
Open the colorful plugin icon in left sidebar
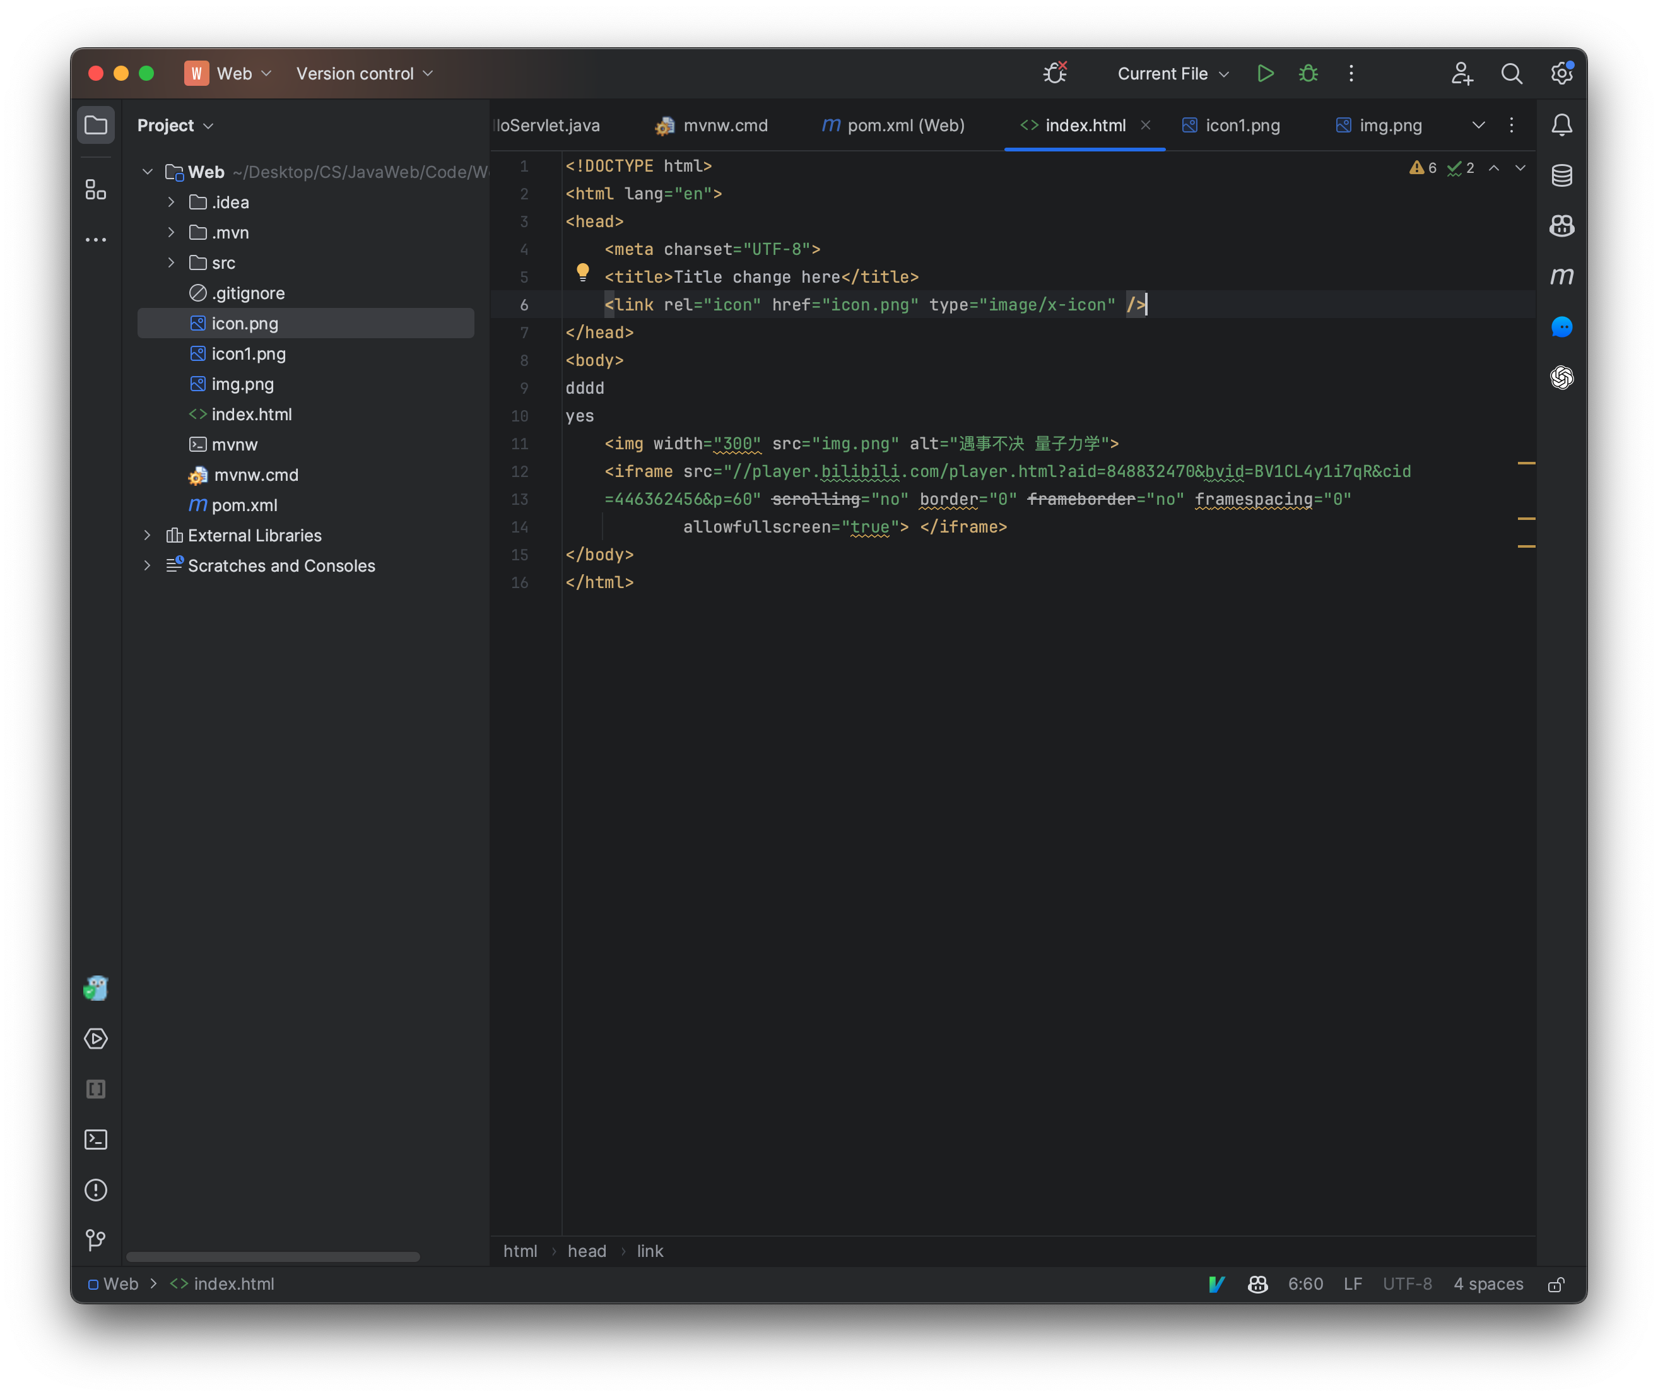click(96, 988)
